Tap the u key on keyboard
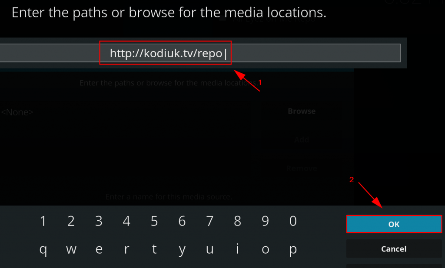 (210, 249)
